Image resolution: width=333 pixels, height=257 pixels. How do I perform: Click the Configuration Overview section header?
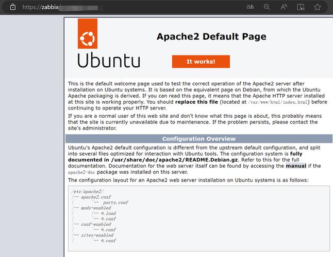click(x=199, y=139)
